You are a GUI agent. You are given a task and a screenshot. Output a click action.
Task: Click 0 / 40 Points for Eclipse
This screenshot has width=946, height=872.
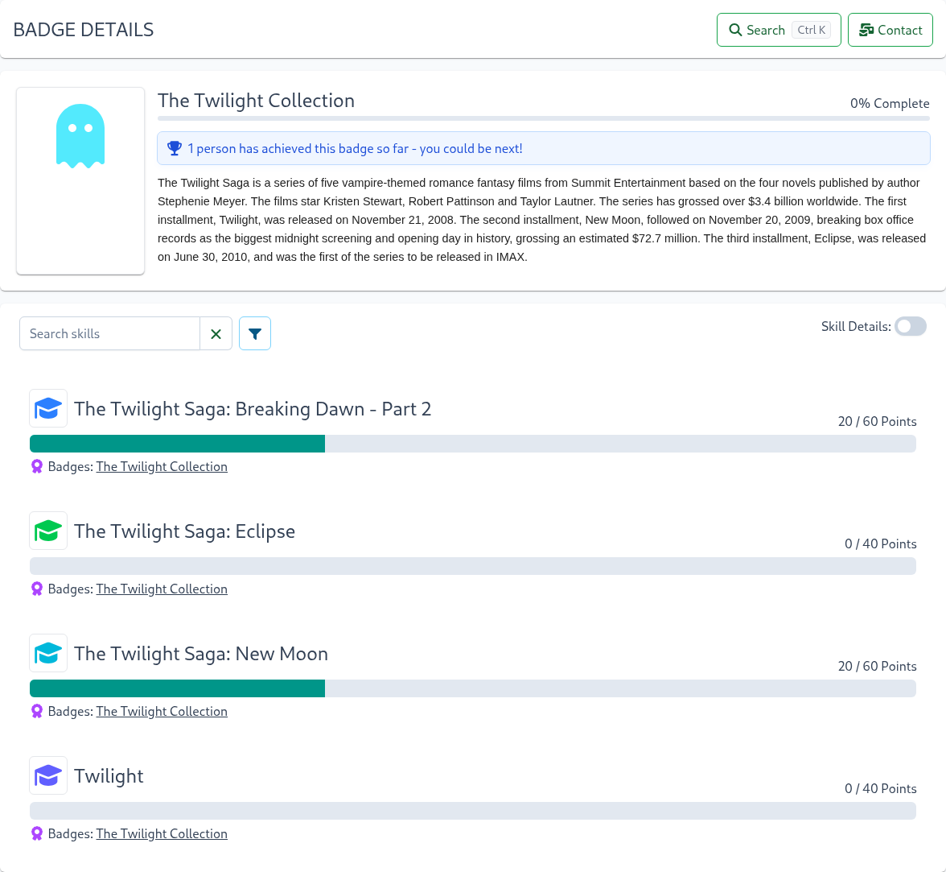click(880, 543)
